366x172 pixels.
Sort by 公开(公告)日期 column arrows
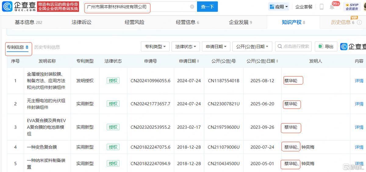click(277, 61)
